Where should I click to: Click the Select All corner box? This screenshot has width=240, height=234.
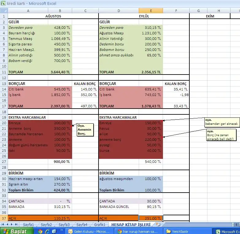[4, 11]
